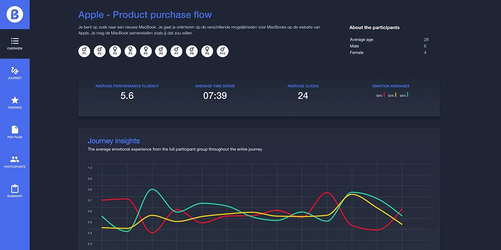Click the yellow emotion average bar
501x250 pixels.
(396, 95)
